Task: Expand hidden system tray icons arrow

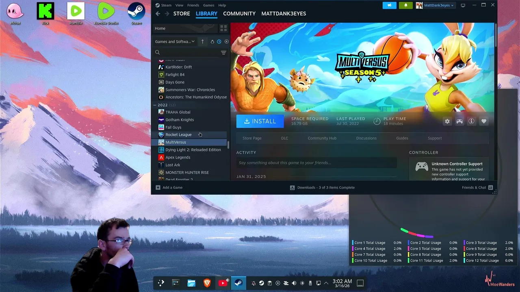Action: tap(326, 283)
